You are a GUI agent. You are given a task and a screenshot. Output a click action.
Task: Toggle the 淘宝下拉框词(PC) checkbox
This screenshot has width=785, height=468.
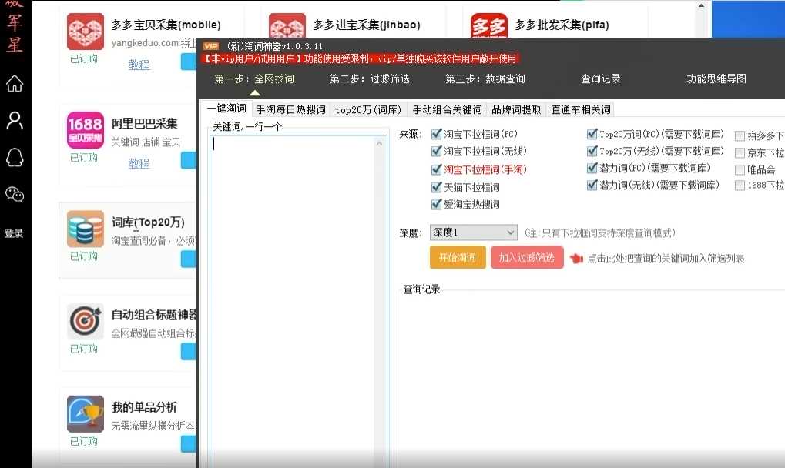point(436,134)
